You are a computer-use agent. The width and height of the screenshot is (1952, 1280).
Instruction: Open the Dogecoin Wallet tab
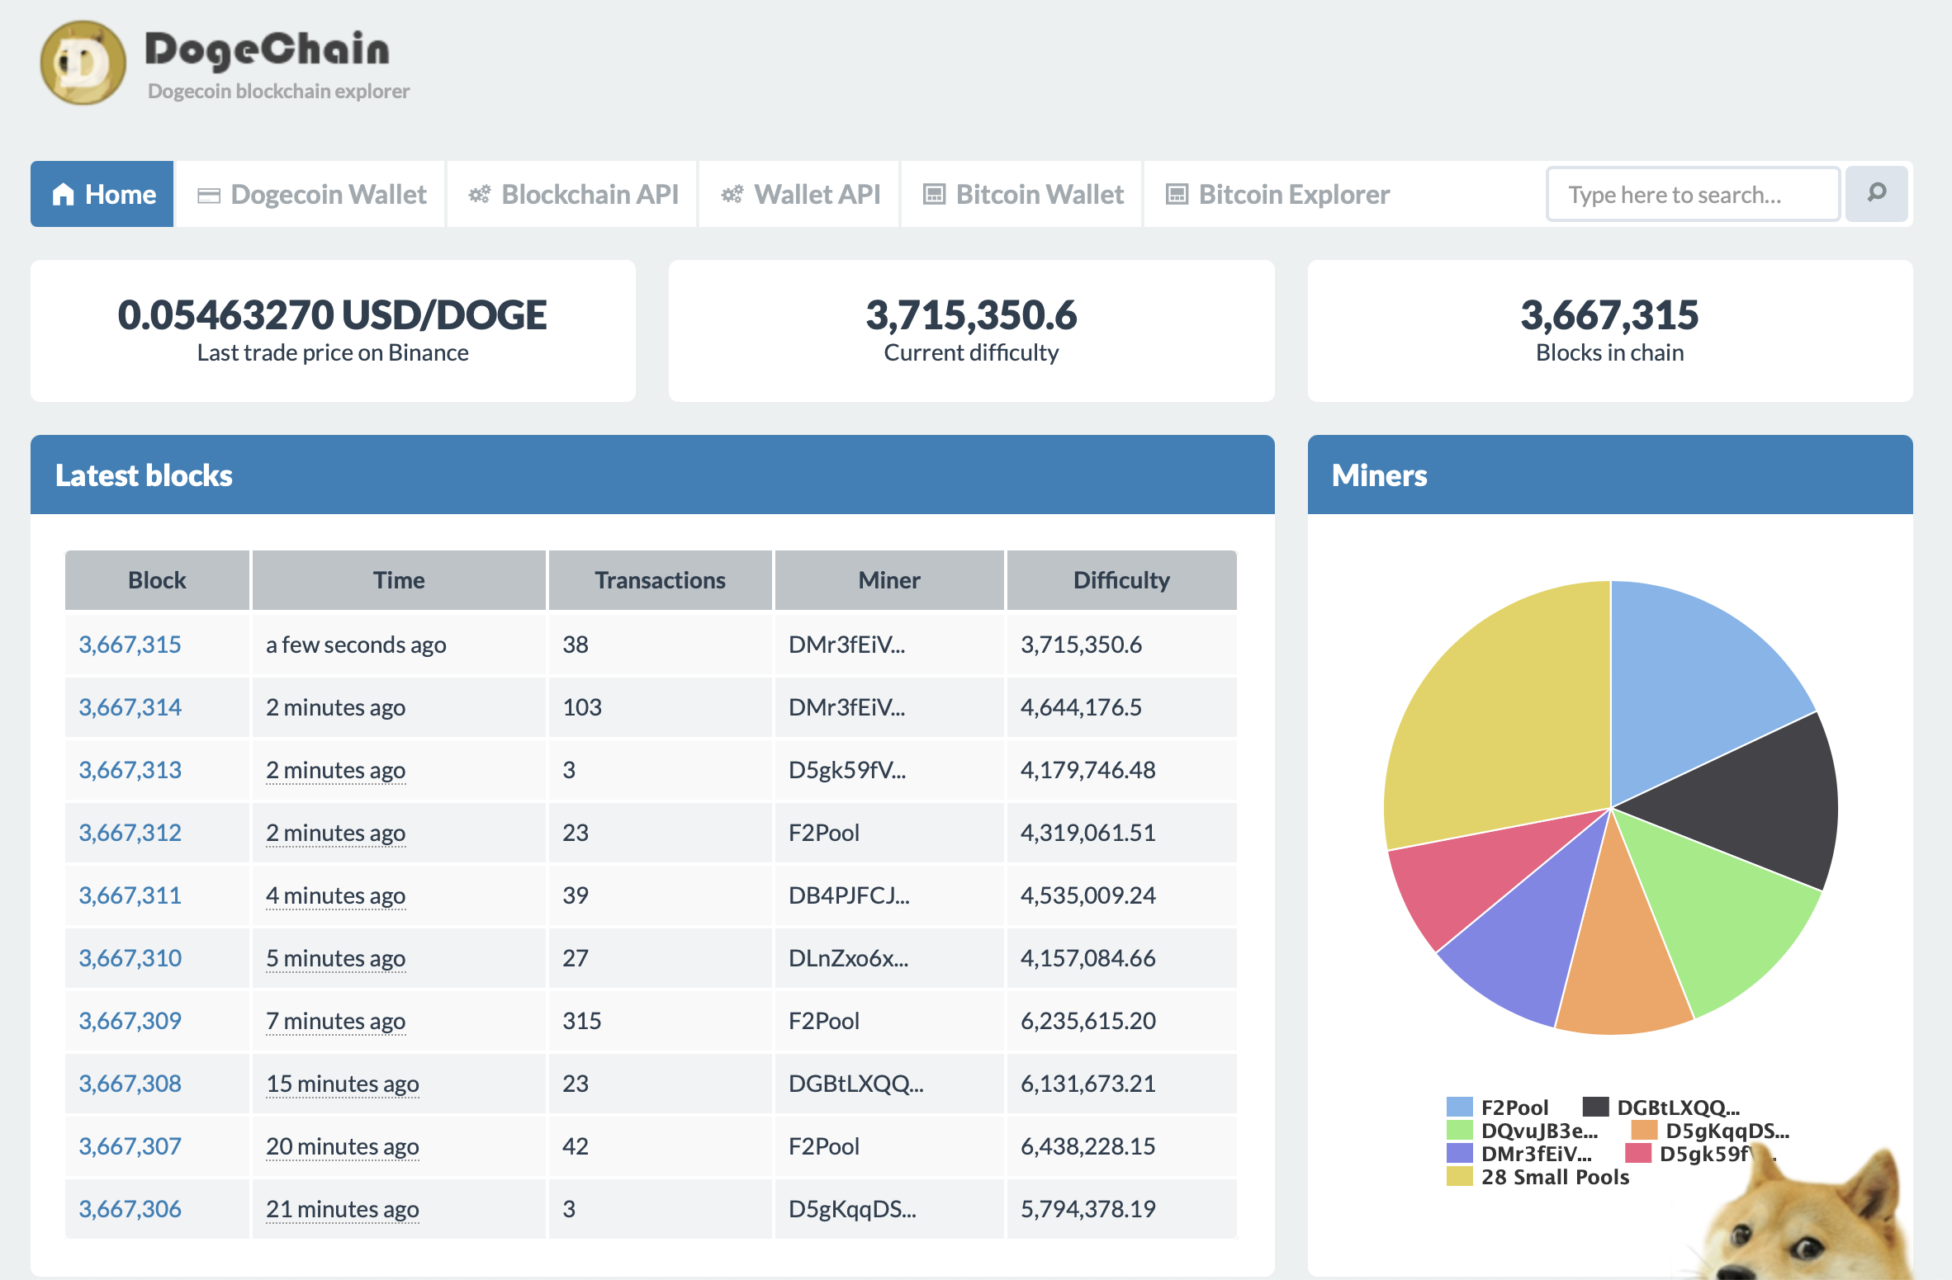(311, 194)
